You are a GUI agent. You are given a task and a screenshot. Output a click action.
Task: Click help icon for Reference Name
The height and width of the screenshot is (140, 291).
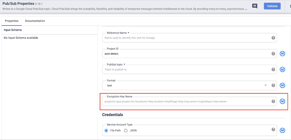(x=273, y=38)
